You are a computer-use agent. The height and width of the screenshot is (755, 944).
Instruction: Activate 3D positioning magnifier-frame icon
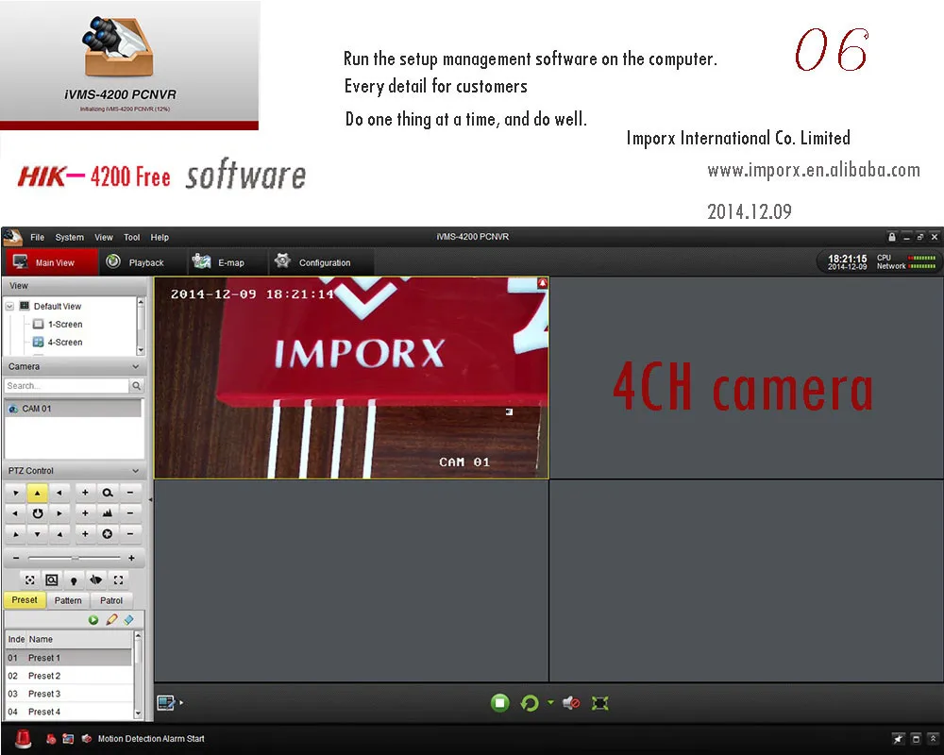[52, 579]
